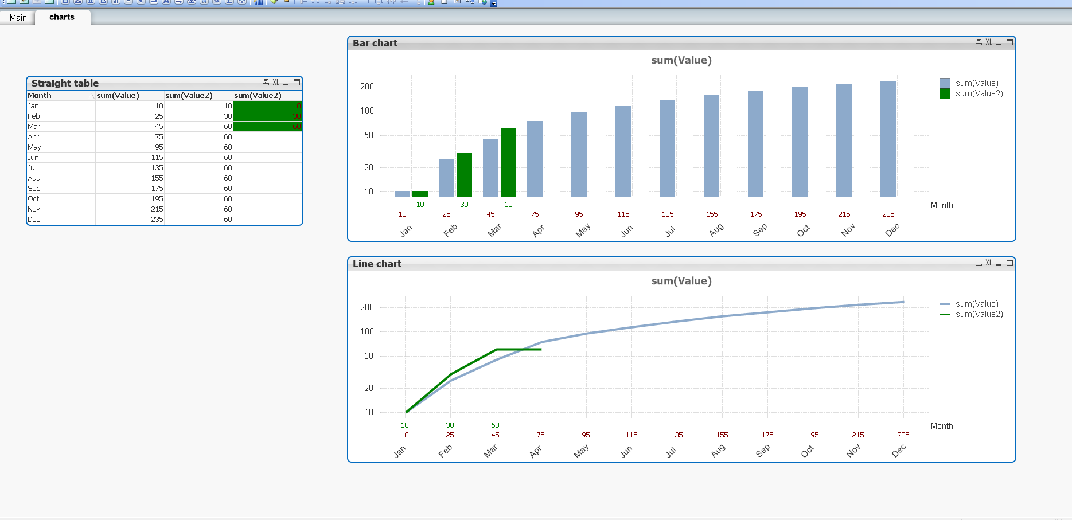Select Feb in the table Month column

(61, 116)
